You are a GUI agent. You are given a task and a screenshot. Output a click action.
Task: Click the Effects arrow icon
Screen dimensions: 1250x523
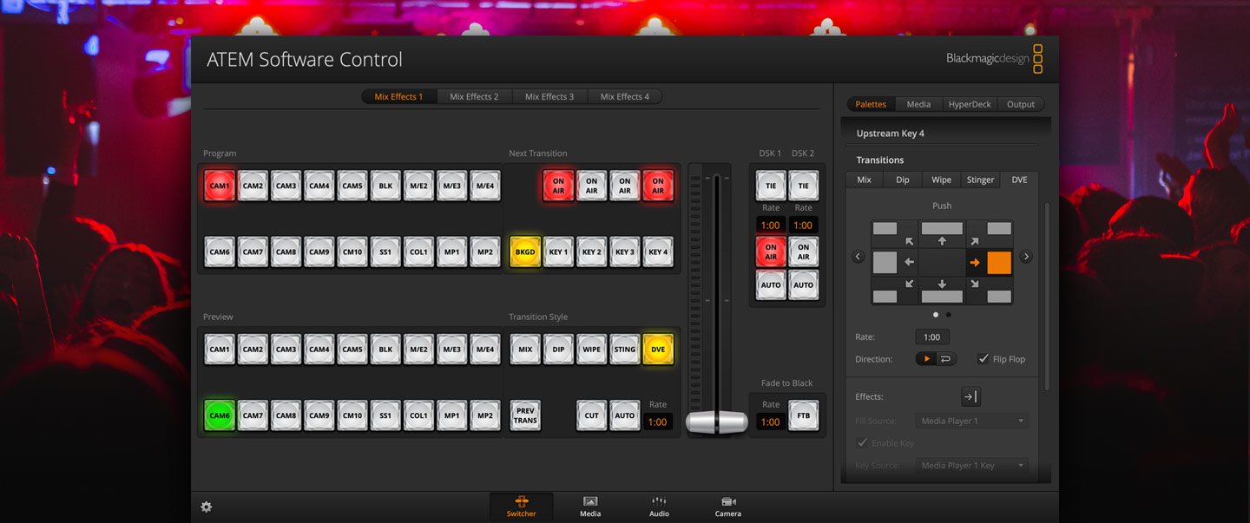coord(970,396)
